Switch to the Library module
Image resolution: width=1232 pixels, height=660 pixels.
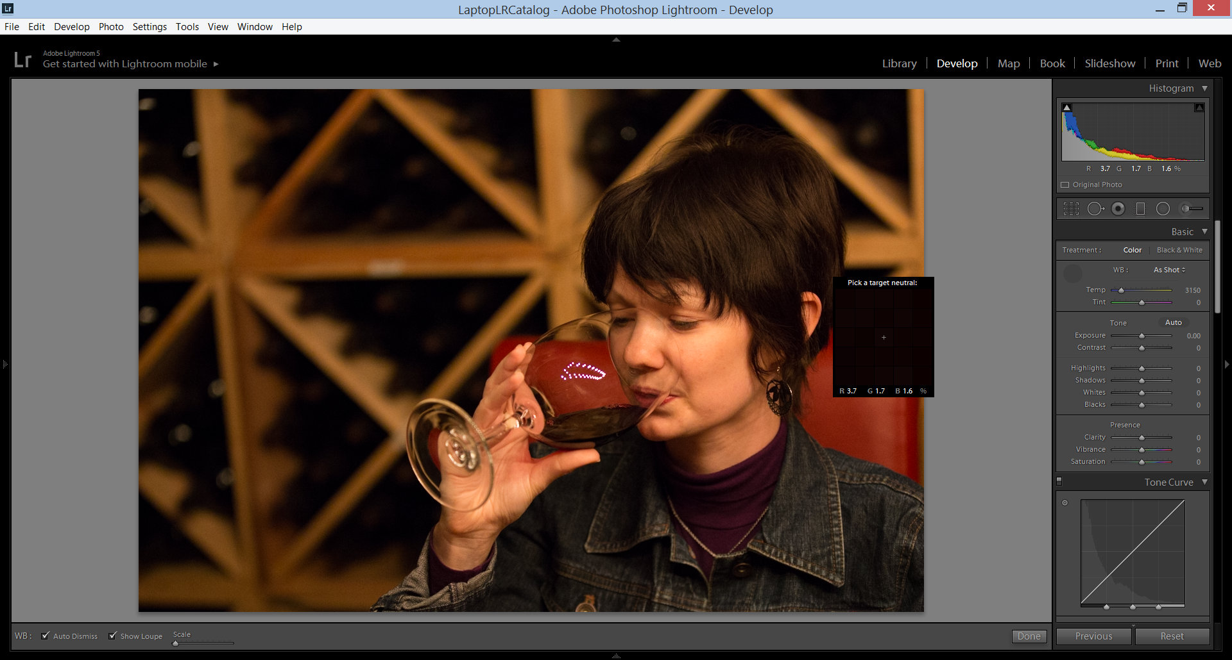click(899, 63)
